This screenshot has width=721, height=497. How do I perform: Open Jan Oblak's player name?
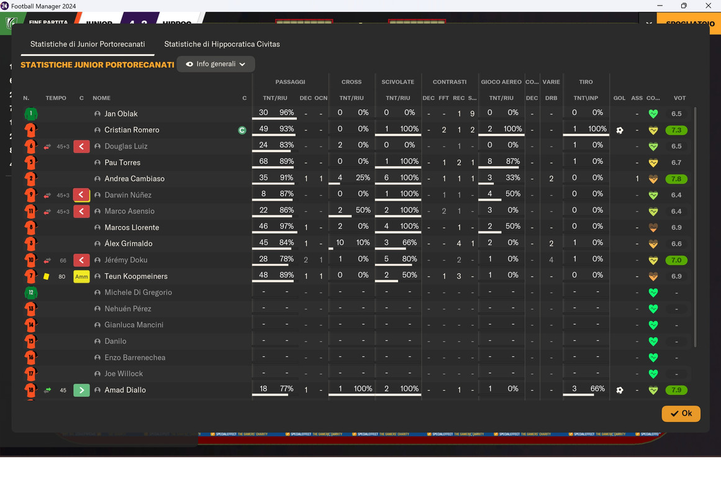pyautogui.click(x=121, y=114)
